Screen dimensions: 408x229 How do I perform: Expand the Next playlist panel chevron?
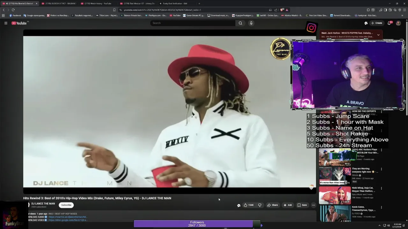[378, 35]
